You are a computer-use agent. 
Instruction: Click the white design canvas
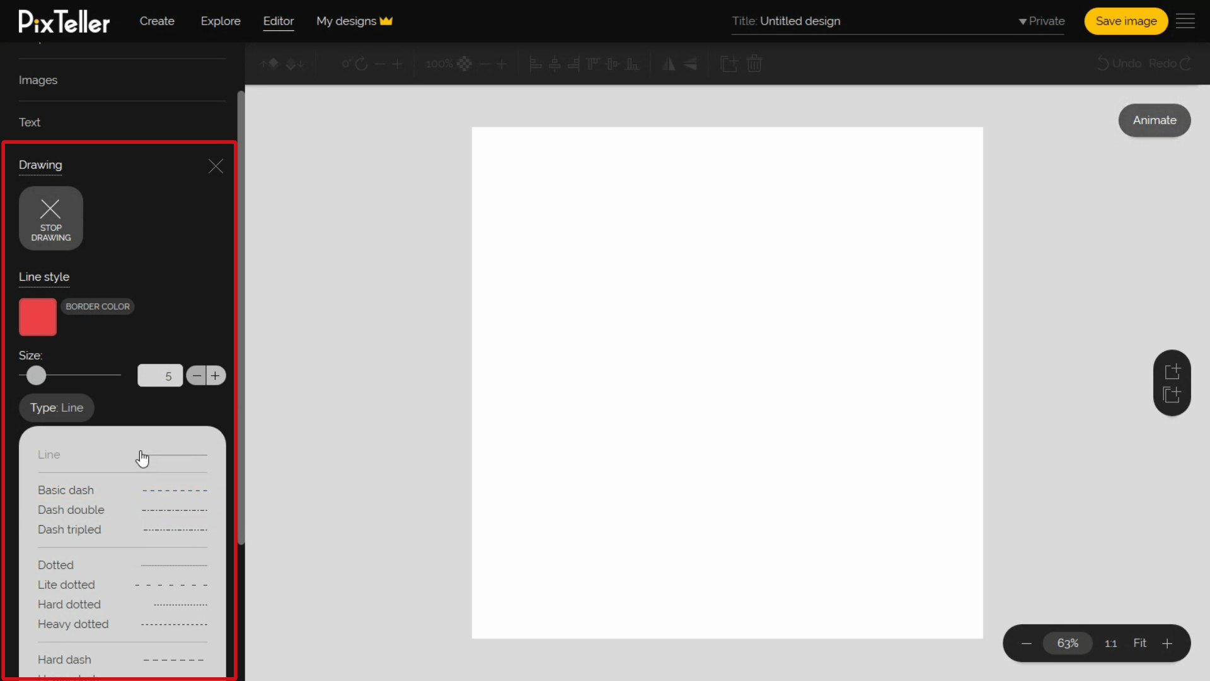click(727, 383)
